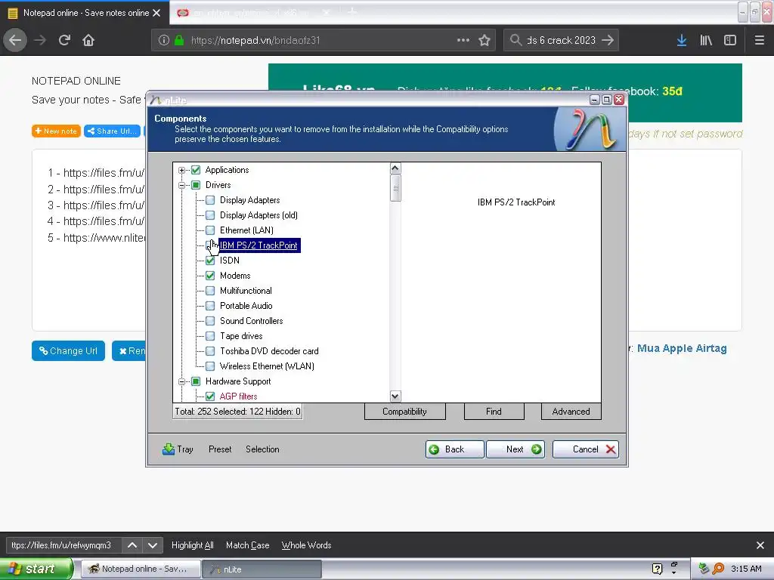Collapse the Drivers tree node
774x580 pixels.
[181, 186]
